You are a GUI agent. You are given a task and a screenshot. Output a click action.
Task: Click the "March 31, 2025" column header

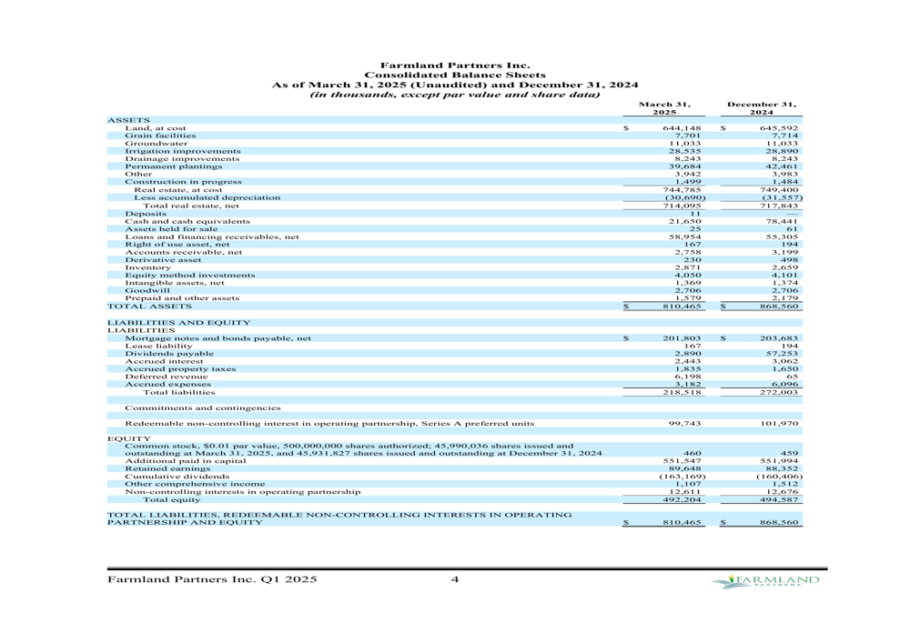tap(664, 108)
